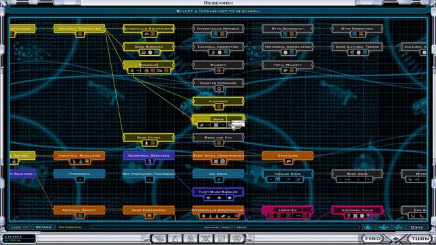Click the planet icon in bottom toolbar

[x=206, y=238]
